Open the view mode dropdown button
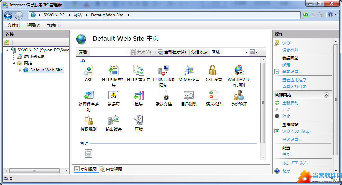342x185 pixels. point(254,52)
